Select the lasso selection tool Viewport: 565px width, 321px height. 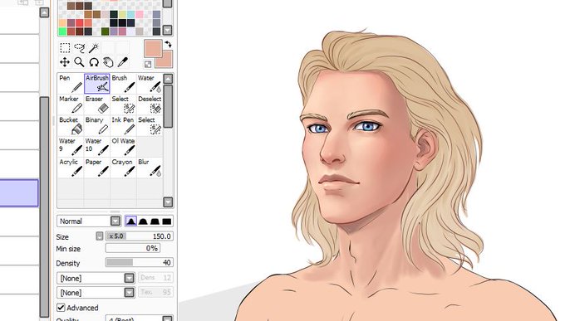(x=79, y=47)
